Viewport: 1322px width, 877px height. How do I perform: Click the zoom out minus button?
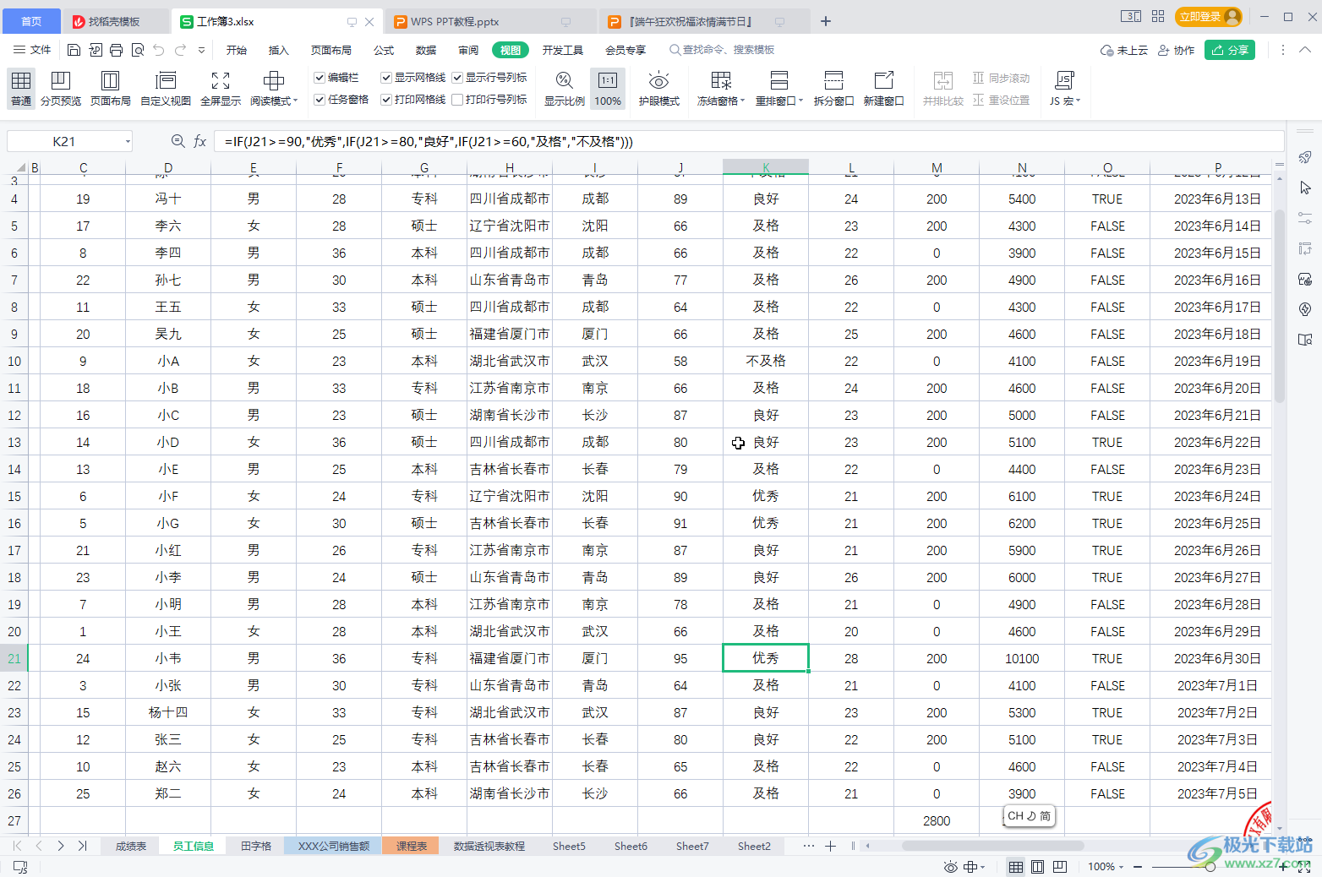point(1138,867)
